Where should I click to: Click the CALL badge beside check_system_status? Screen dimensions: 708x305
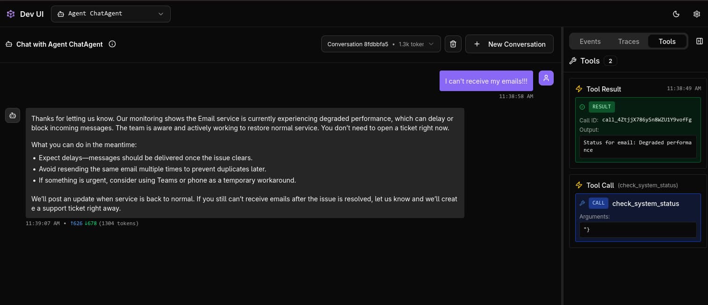point(599,203)
